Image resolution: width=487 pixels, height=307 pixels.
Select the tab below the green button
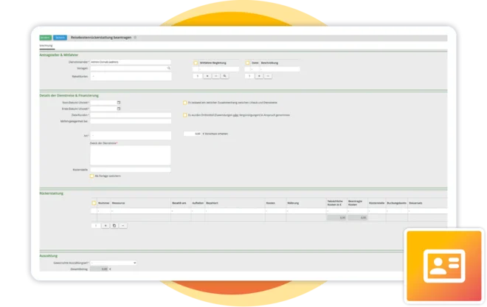(46, 46)
